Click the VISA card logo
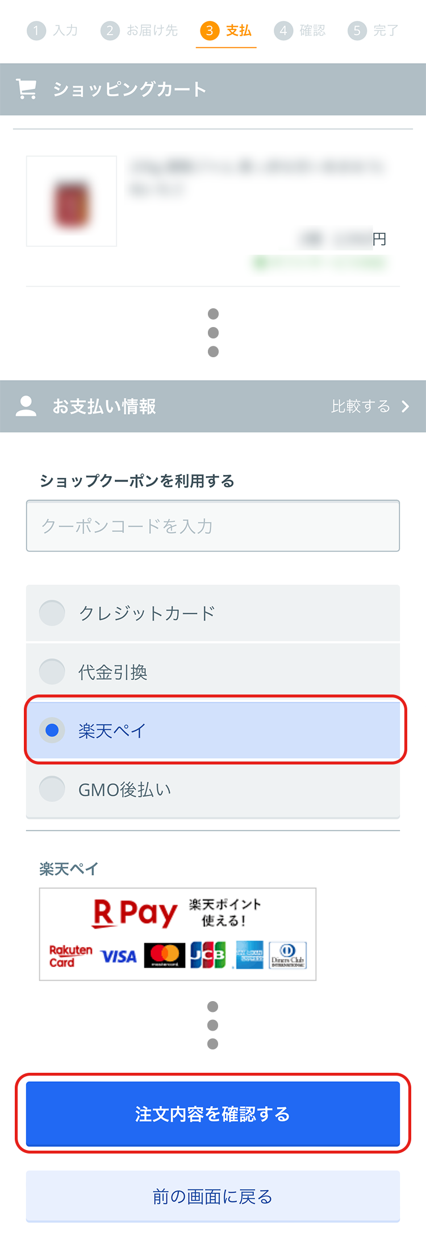Viewport: 426px width, 1240px height. pyautogui.click(x=119, y=957)
